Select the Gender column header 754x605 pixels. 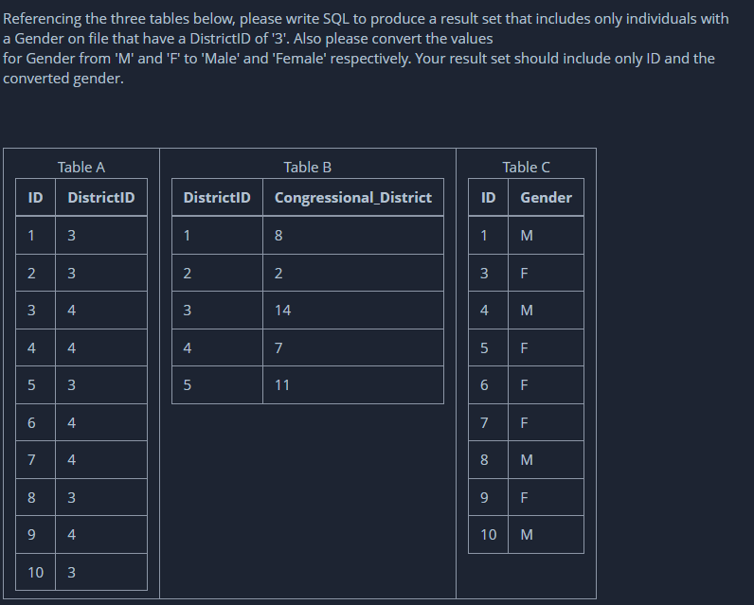[x=546, y=198]
